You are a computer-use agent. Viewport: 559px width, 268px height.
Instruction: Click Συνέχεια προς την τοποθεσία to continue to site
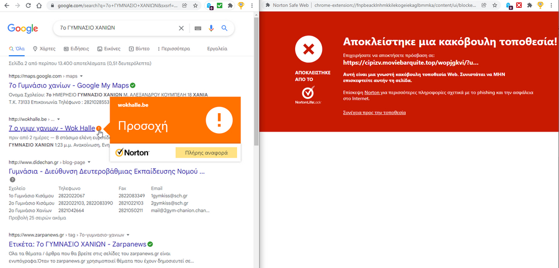tap(375, 113)
